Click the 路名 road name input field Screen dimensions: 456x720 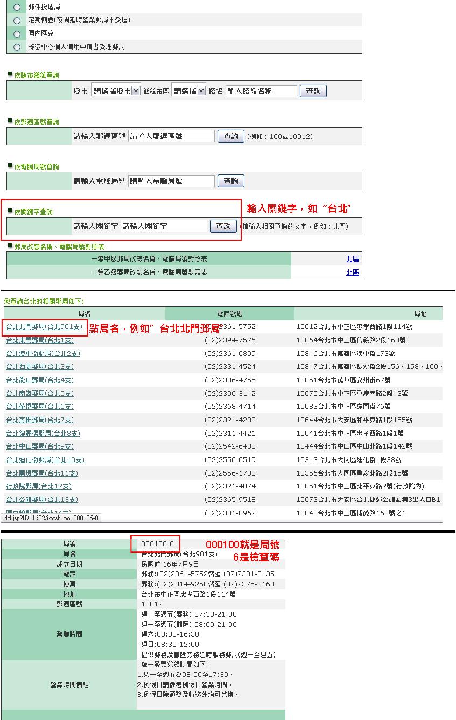(261, 91)
